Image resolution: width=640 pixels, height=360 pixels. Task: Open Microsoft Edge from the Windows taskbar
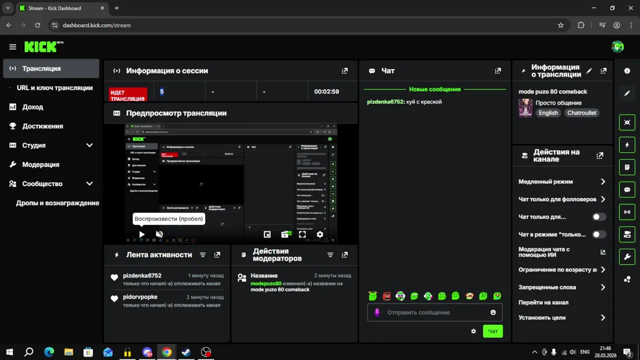click(x=49, y=352)
